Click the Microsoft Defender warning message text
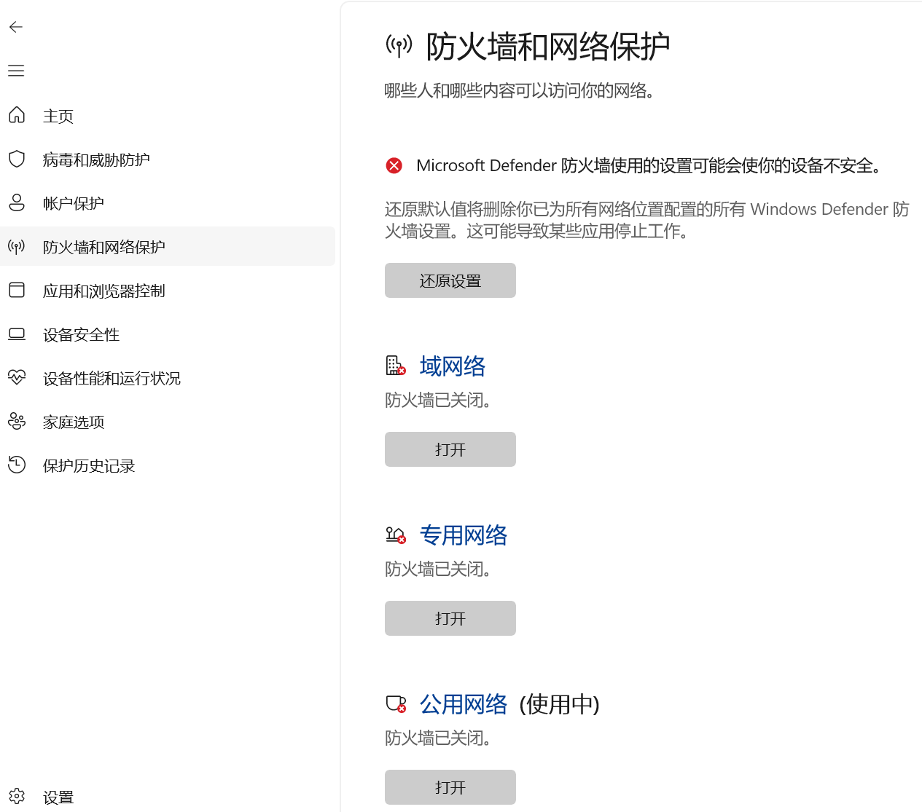This screenshot has height=812, width=922. tap(650, 165)
